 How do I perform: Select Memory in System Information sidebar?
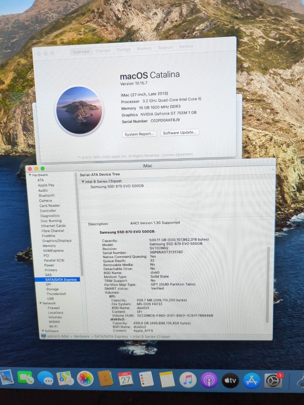click(x=49, y=246)
